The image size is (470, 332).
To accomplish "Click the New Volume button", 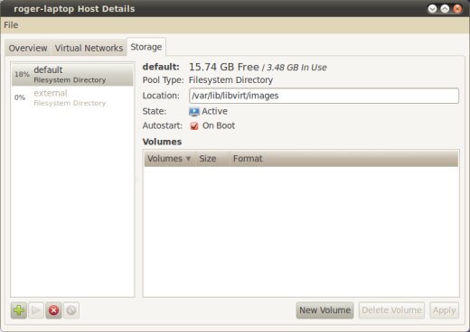I will [324, 310].
